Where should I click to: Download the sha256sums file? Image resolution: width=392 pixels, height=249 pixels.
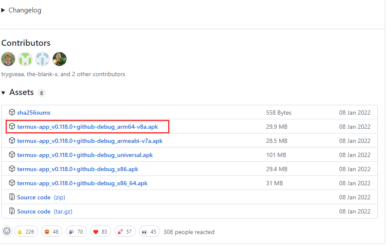pyautogui.click(x=34, y=113)
